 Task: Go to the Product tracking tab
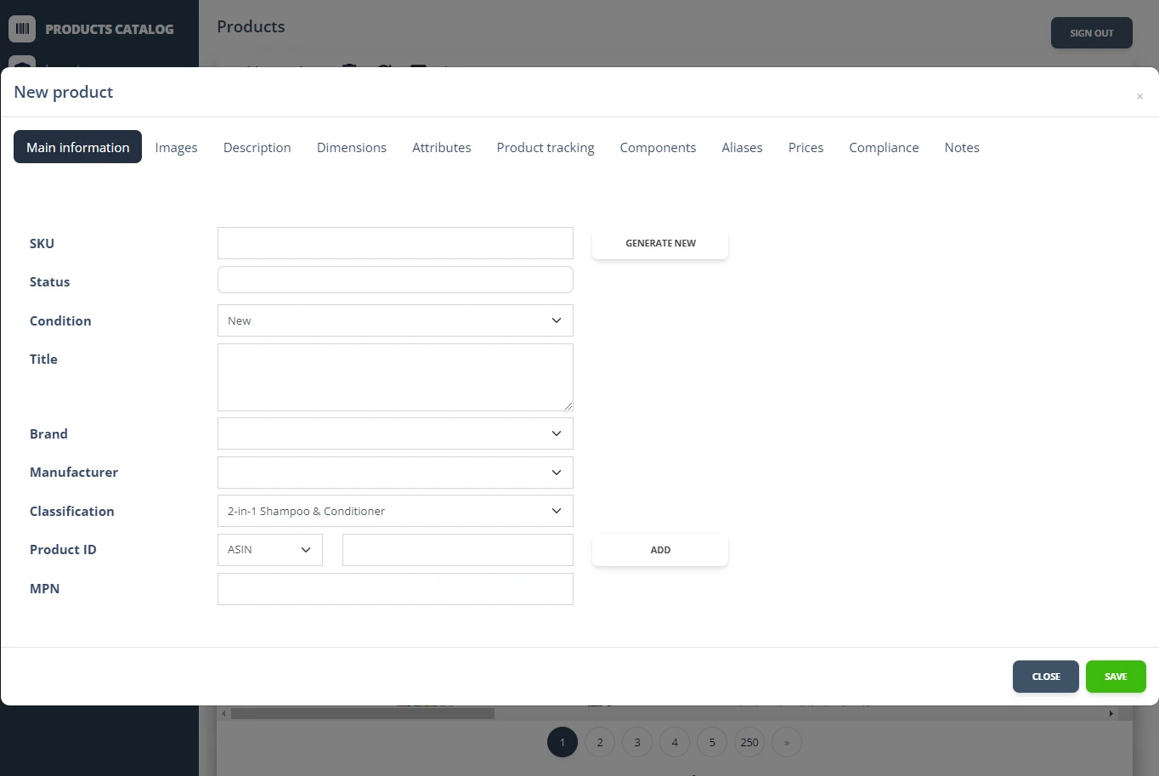(x=546, y=147)
